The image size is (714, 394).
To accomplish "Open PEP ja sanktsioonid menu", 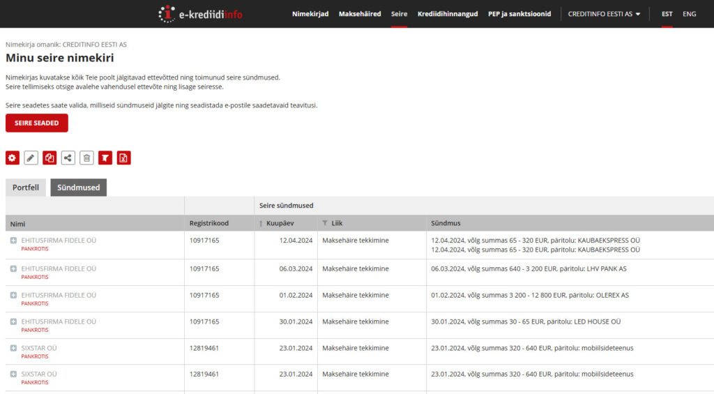I will pos(519,14).
